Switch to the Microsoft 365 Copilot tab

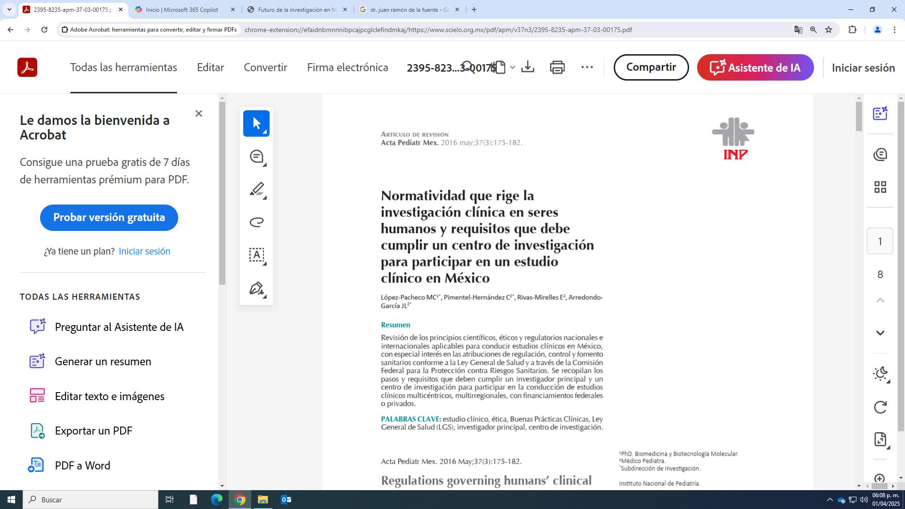coord(182,9)
